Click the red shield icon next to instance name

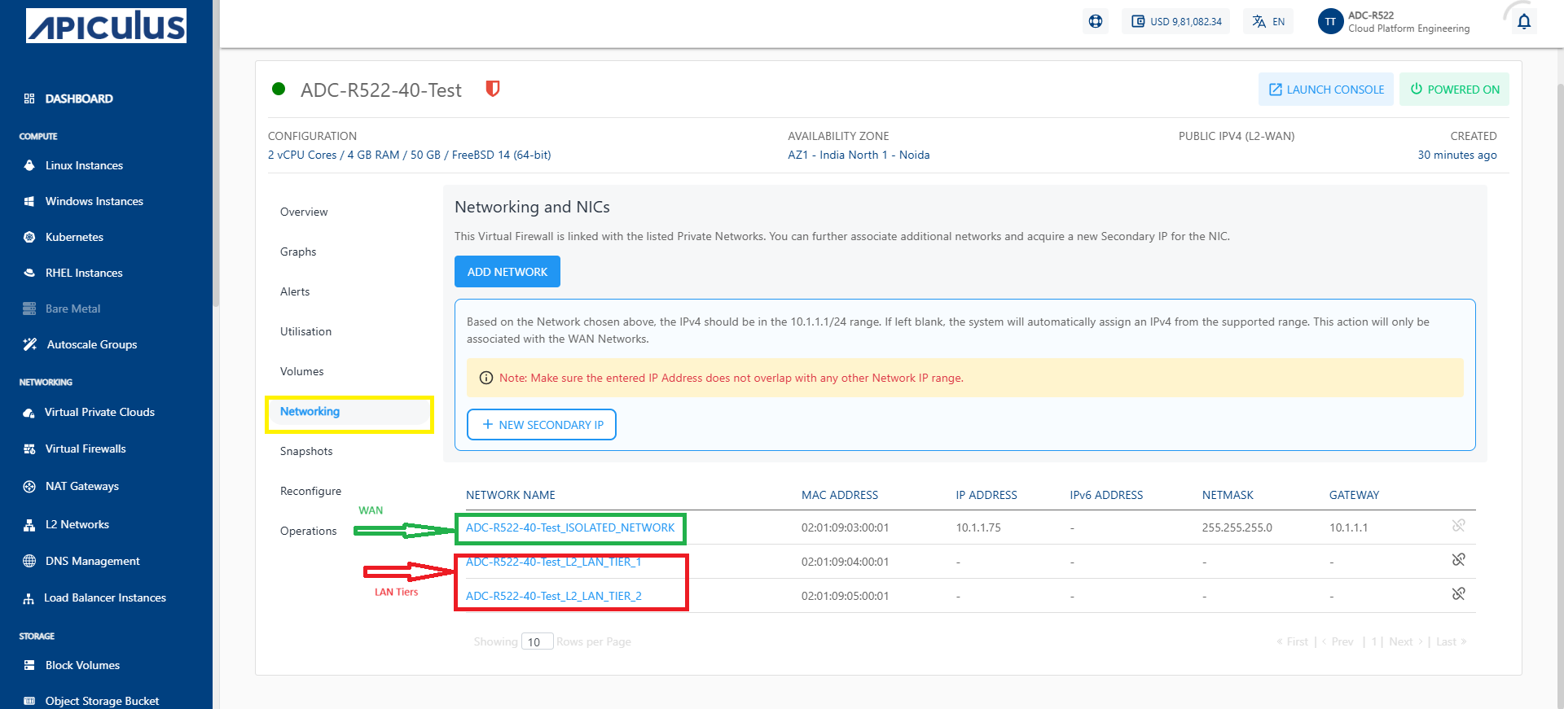492,89
